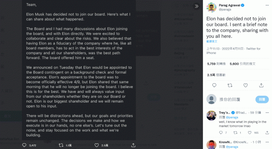Click the share icon below the image
Image resolution: width=272 pixels, height=149 pixels.
click(x=133, y=145)
